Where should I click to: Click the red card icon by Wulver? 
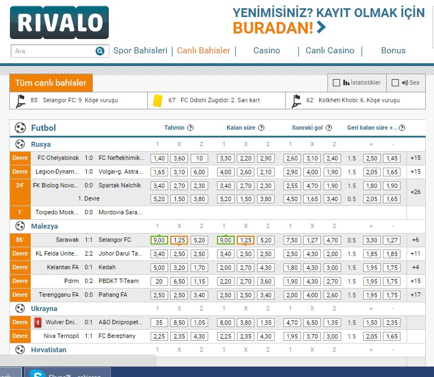38,323
